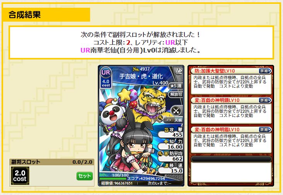Click the fist icon beside 攻撃
The image size is (283, 195).
(x=166, y=129)
